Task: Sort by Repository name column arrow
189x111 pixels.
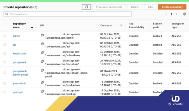Action: (x=32, y=27)
